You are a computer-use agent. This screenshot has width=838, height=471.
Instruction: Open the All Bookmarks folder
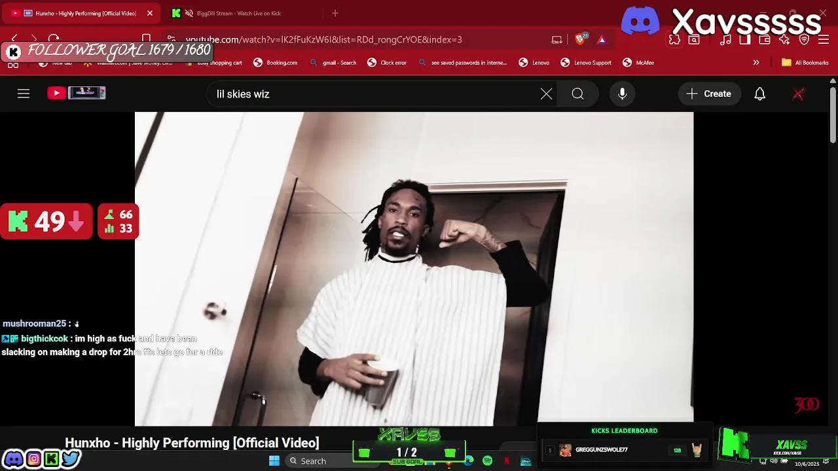tap(805, 63)
